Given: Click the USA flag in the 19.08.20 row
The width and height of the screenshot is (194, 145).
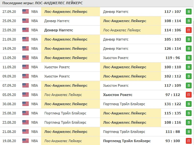Looking at the screenshot, I should point(26,141).
